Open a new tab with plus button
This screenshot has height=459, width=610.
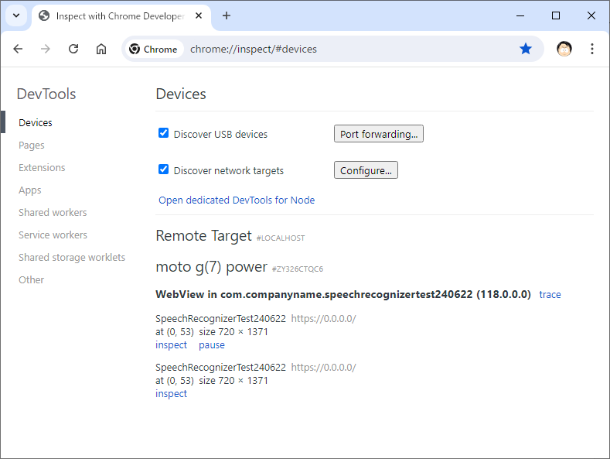227,15
